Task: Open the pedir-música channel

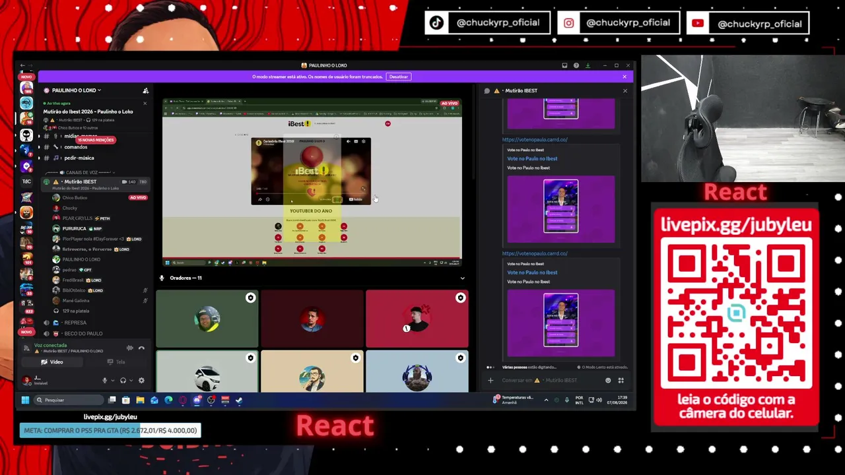Action: click(x=79, y=158)
